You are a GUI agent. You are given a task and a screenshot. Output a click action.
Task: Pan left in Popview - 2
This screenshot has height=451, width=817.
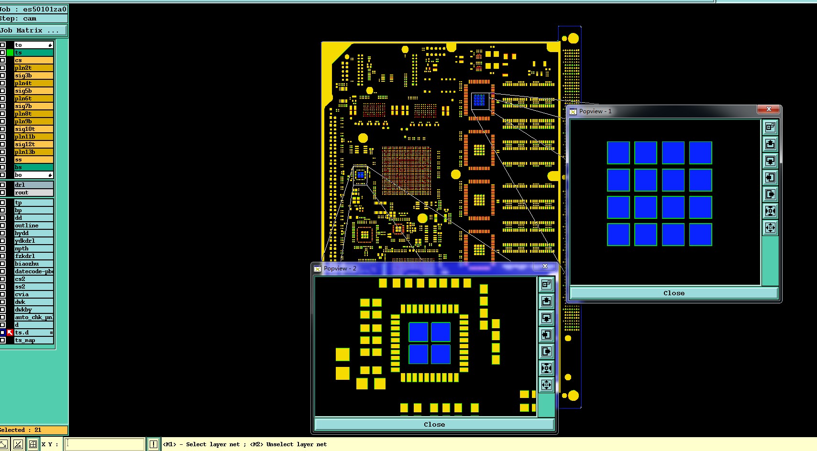point(546,334)
